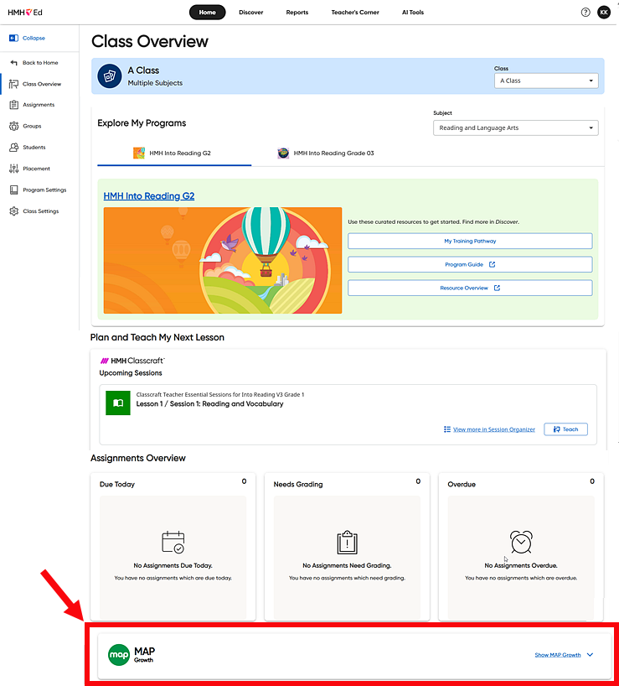
Task: Click the Program Settings sidebar label
Action: [44, 190]
